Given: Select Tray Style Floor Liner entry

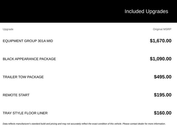Looking at the screenshot, I should [25, 113].
